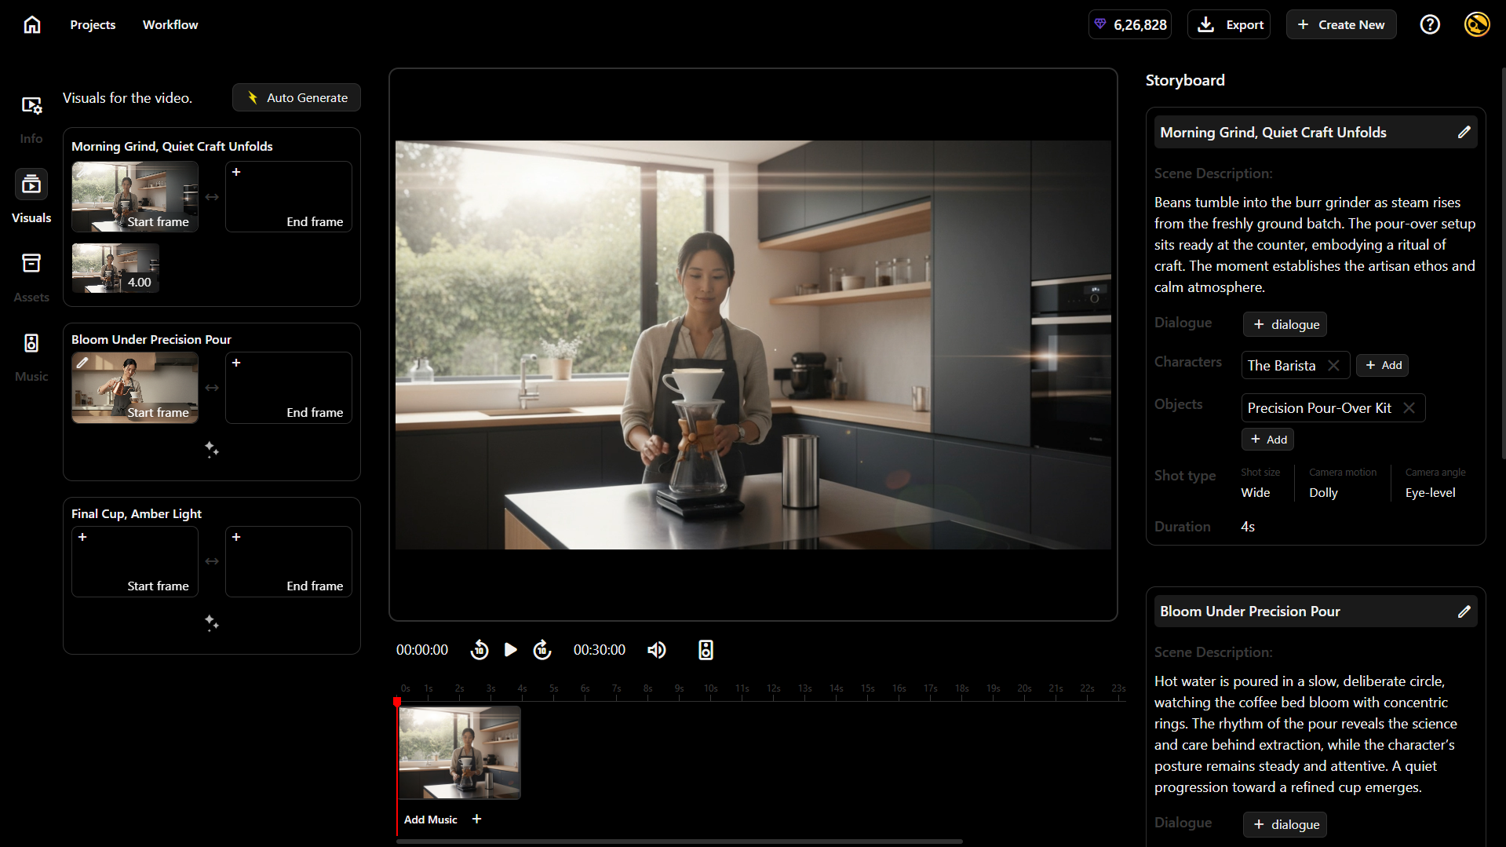Add end frame for Bloom Under Precision Pour
The height and width of the screenshot is (847, 1506).
click(x=289, y=388)
